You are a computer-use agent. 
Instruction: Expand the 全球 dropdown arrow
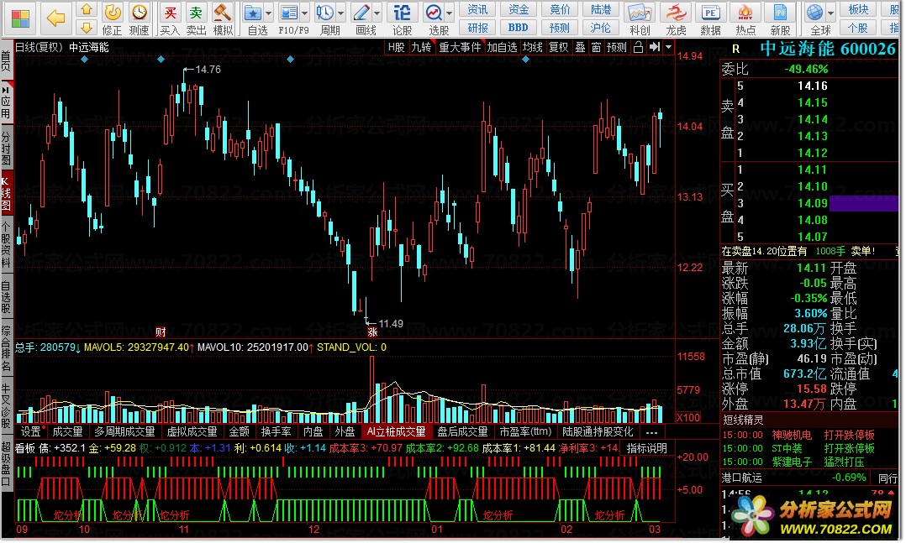point(830,13)
